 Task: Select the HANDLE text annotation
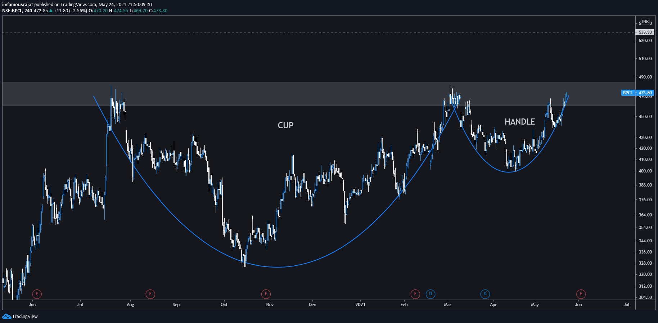click(520, 122)
